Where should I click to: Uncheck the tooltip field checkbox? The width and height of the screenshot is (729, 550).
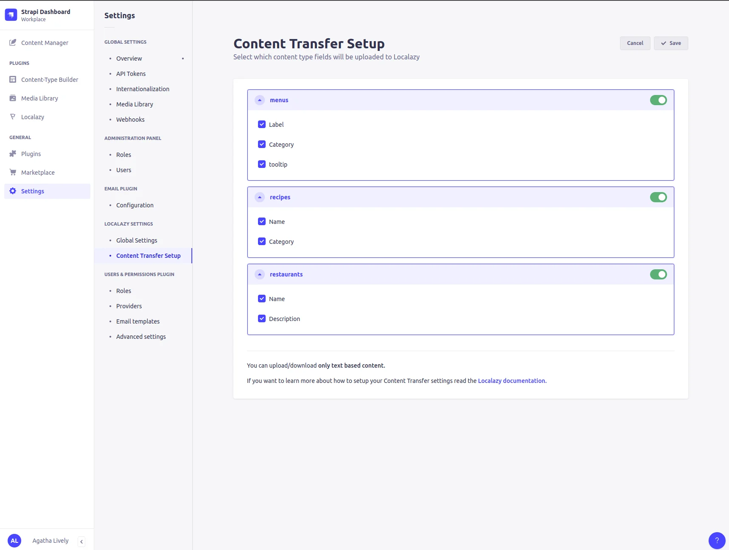262,165
